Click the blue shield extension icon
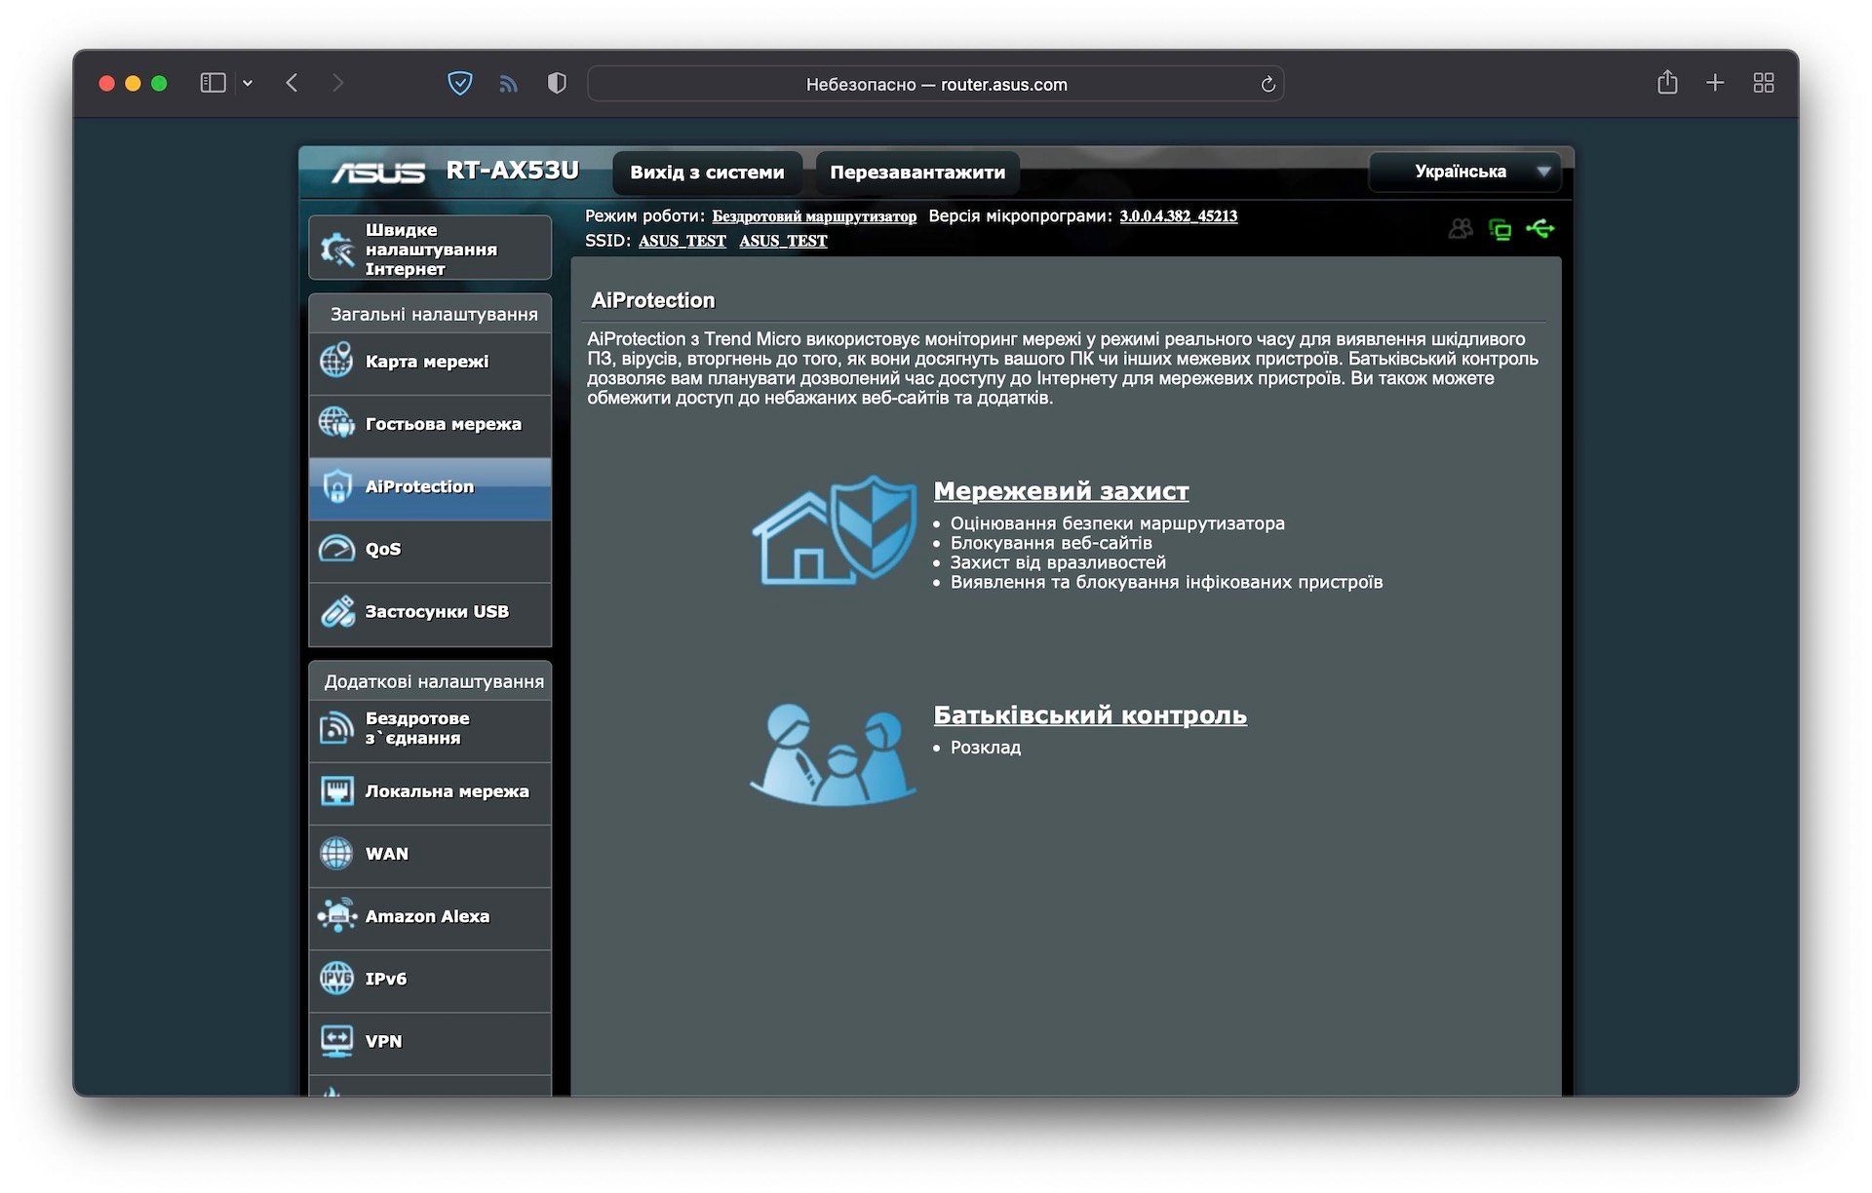 click(x=460, y=84)
